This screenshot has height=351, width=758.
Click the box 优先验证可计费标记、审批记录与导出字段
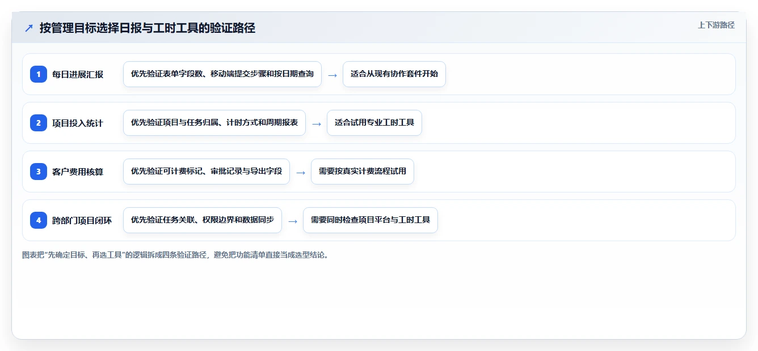click(207, 172)
